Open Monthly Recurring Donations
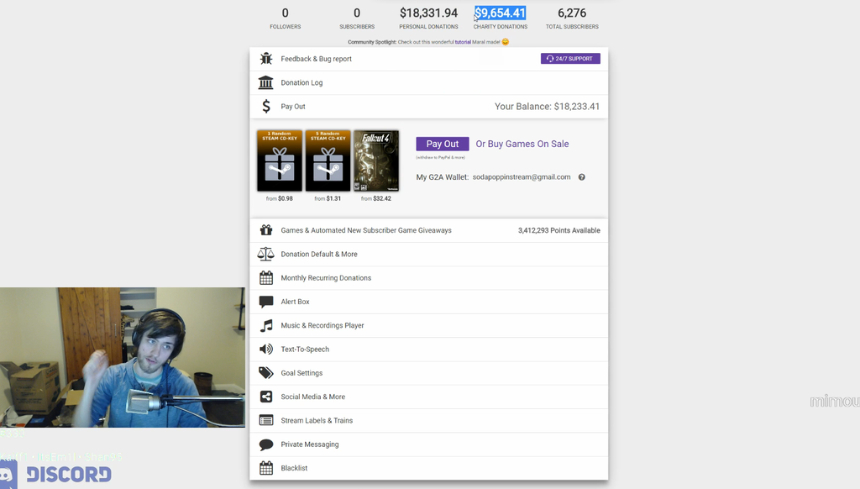 click(429, 278)
